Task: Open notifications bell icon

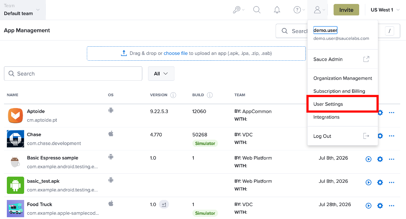Action: 277,10
